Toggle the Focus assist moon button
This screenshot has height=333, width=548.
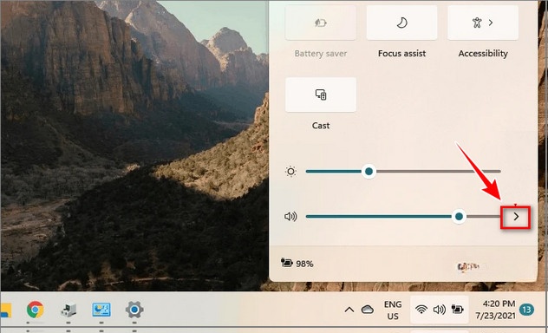point(401,23)
